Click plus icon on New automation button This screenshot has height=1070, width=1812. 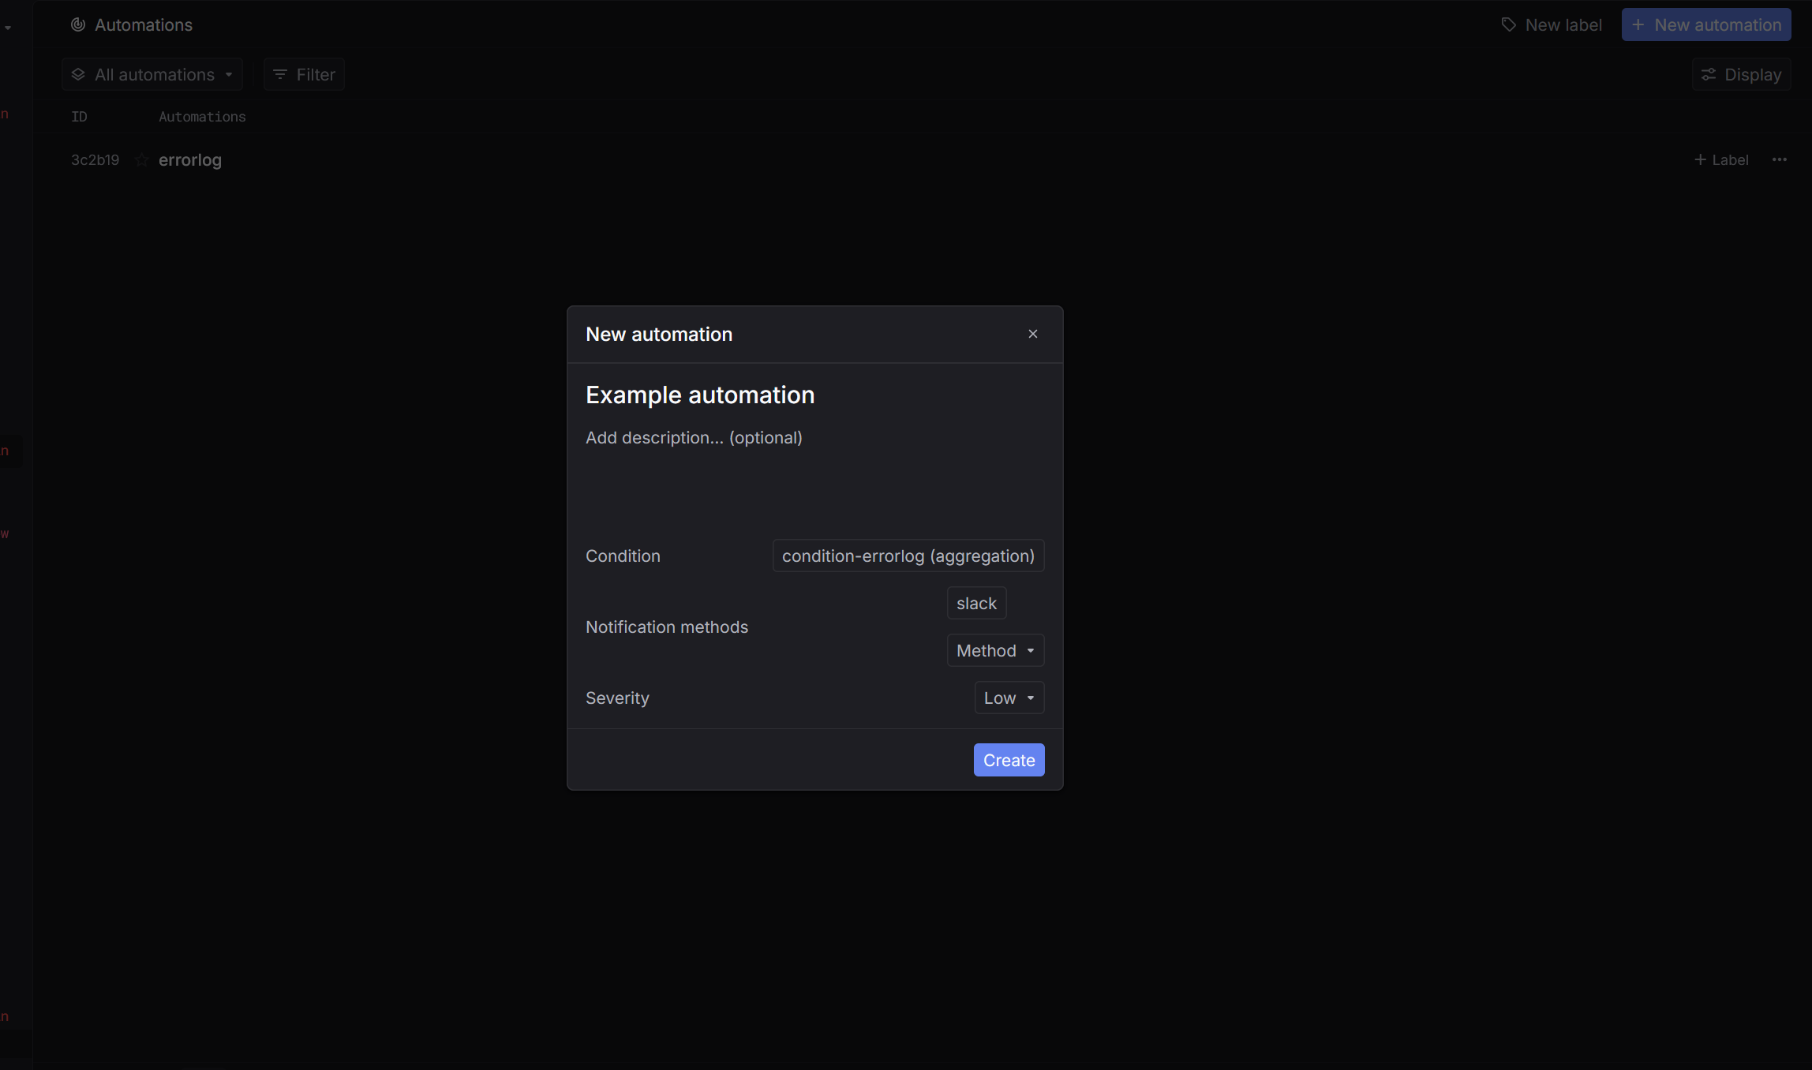coord(1638,24)
